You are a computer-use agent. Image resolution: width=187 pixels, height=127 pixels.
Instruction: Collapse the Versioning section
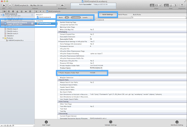(59, 114)
